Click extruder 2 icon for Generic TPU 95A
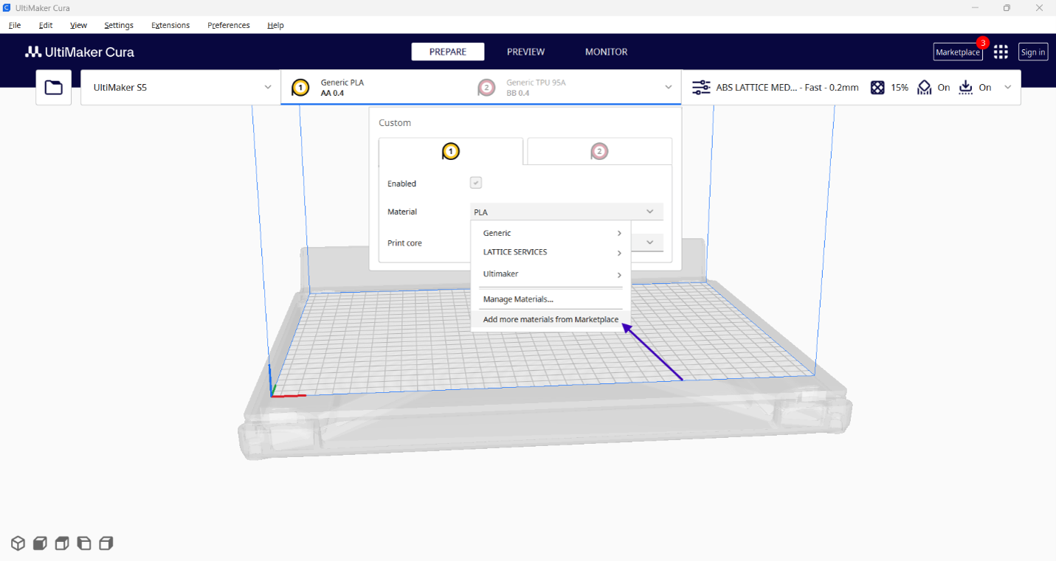 tap(486, 88)
